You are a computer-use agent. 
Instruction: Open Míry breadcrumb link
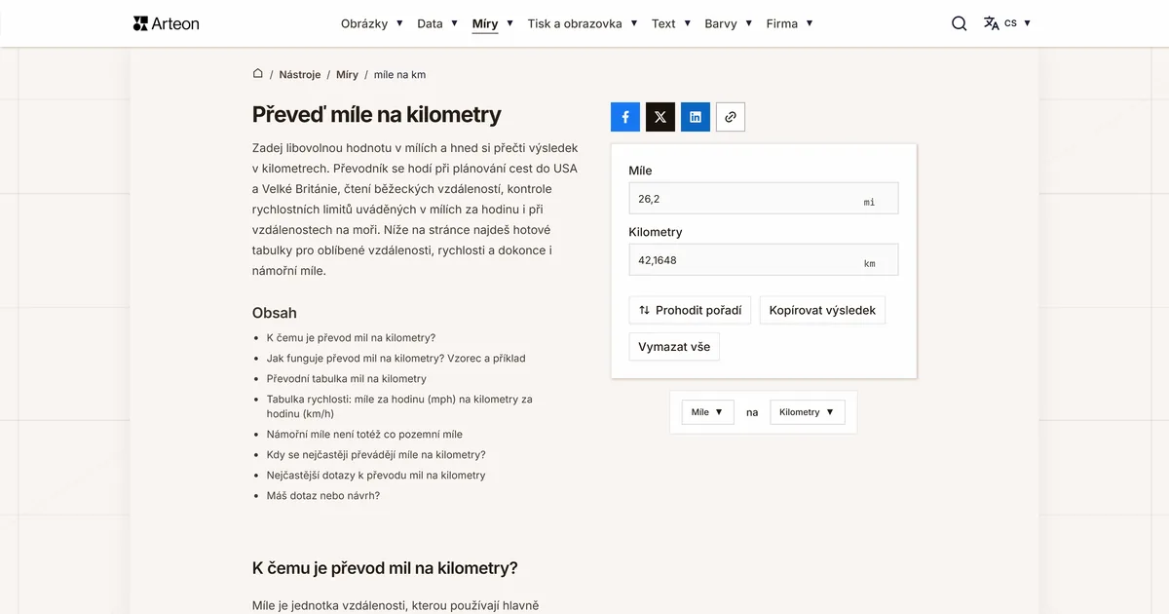(347, 74)
